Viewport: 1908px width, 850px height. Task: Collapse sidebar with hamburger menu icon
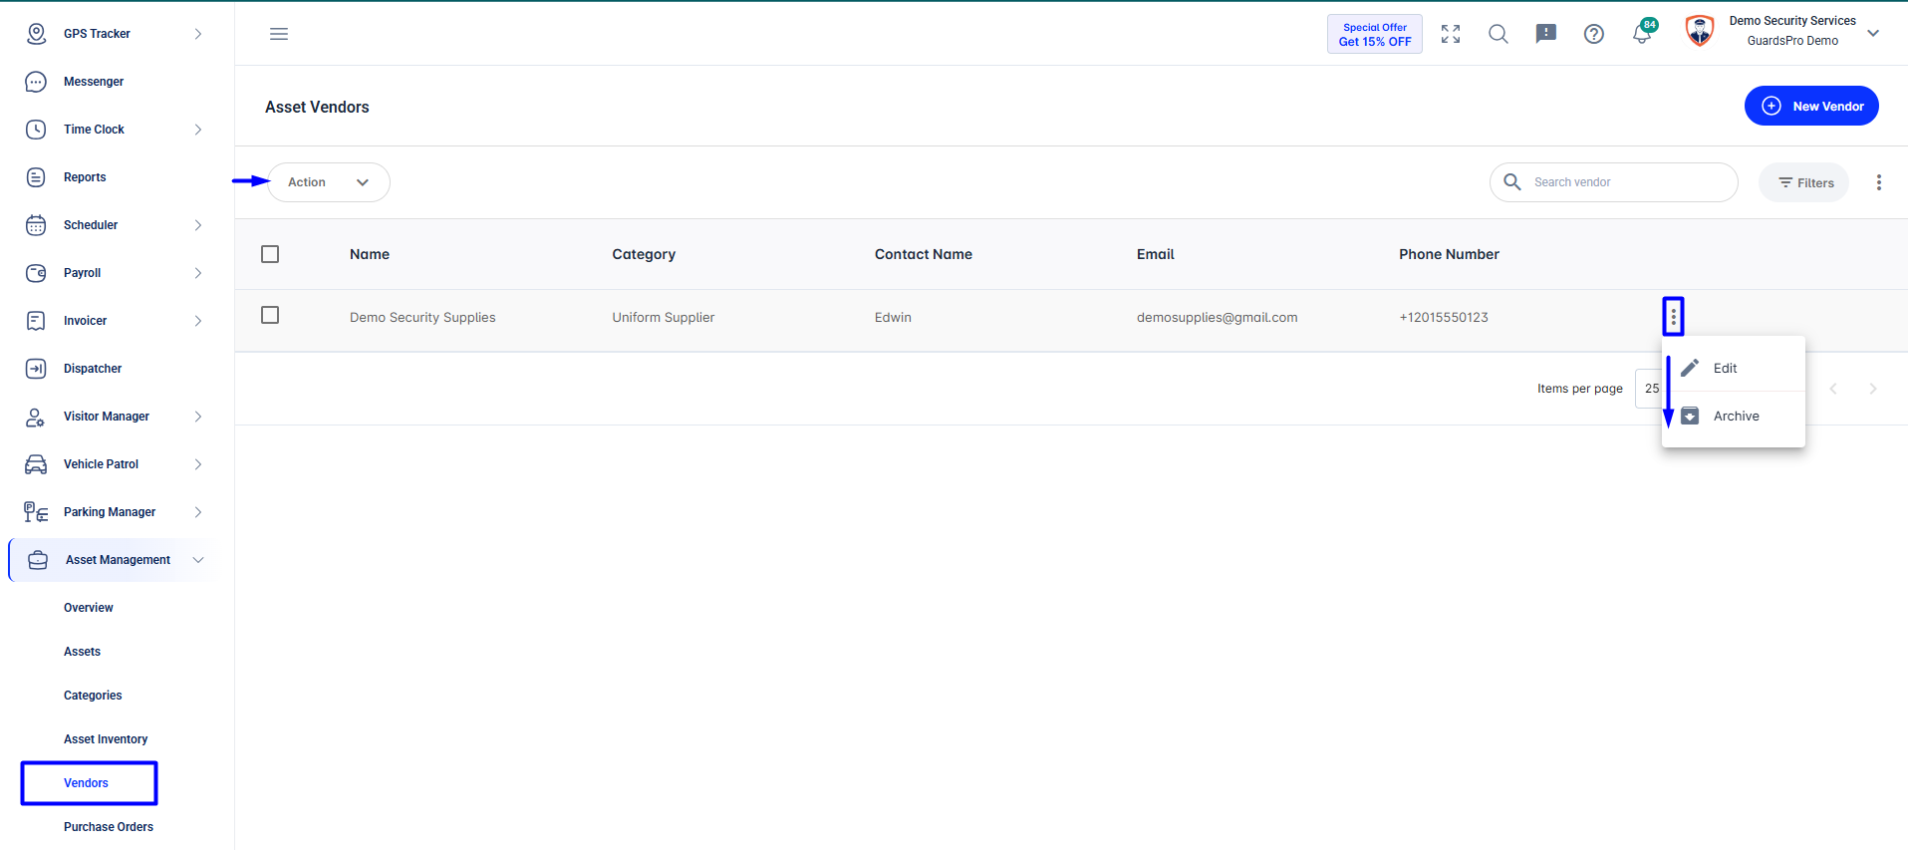coord(279,34)
